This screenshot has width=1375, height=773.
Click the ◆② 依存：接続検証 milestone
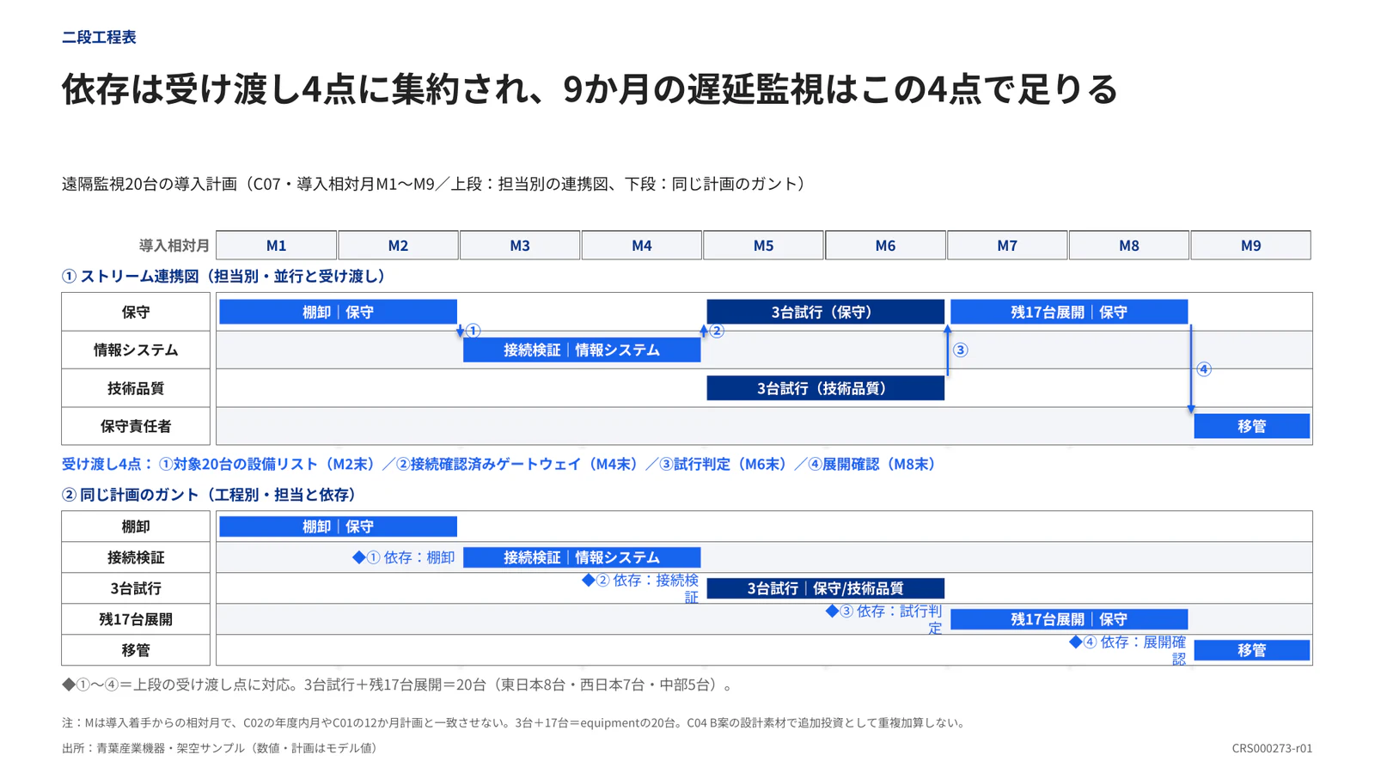(641, 588)
